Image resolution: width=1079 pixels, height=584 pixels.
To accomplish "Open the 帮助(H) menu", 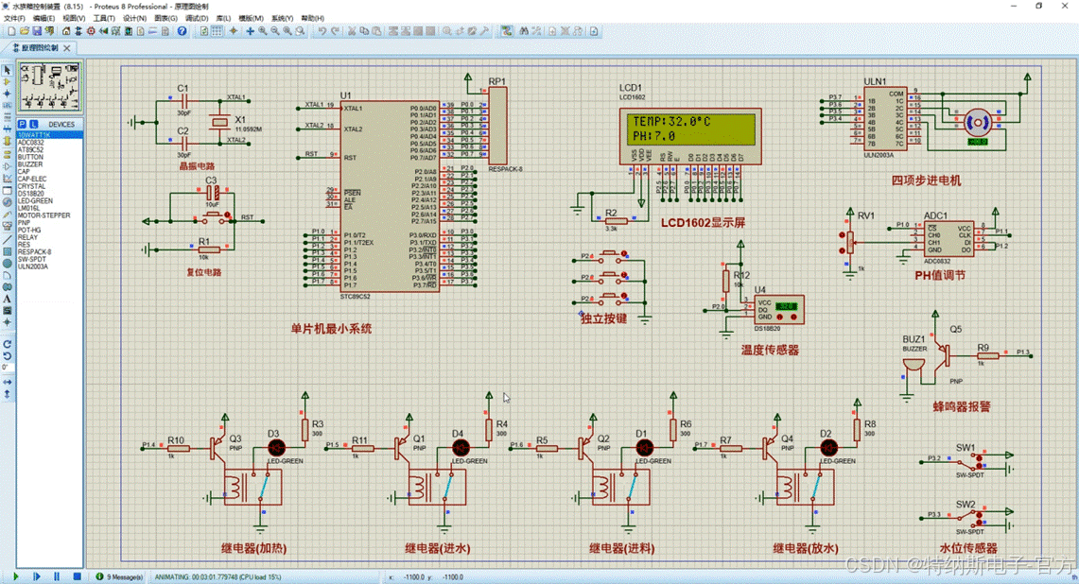I will click(312, 18).
